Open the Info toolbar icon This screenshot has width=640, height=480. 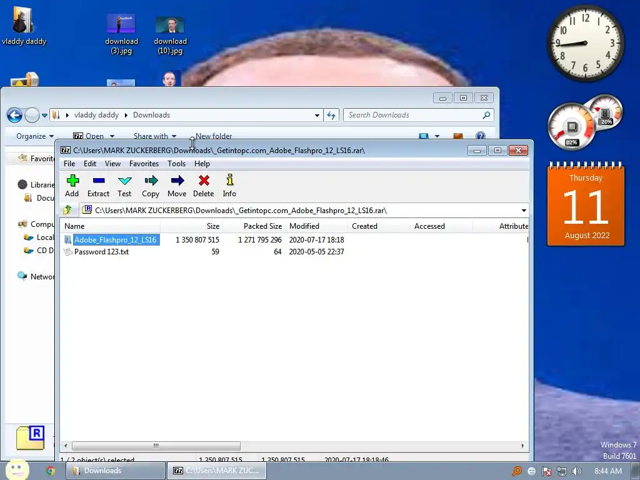[x=229, y=180]
